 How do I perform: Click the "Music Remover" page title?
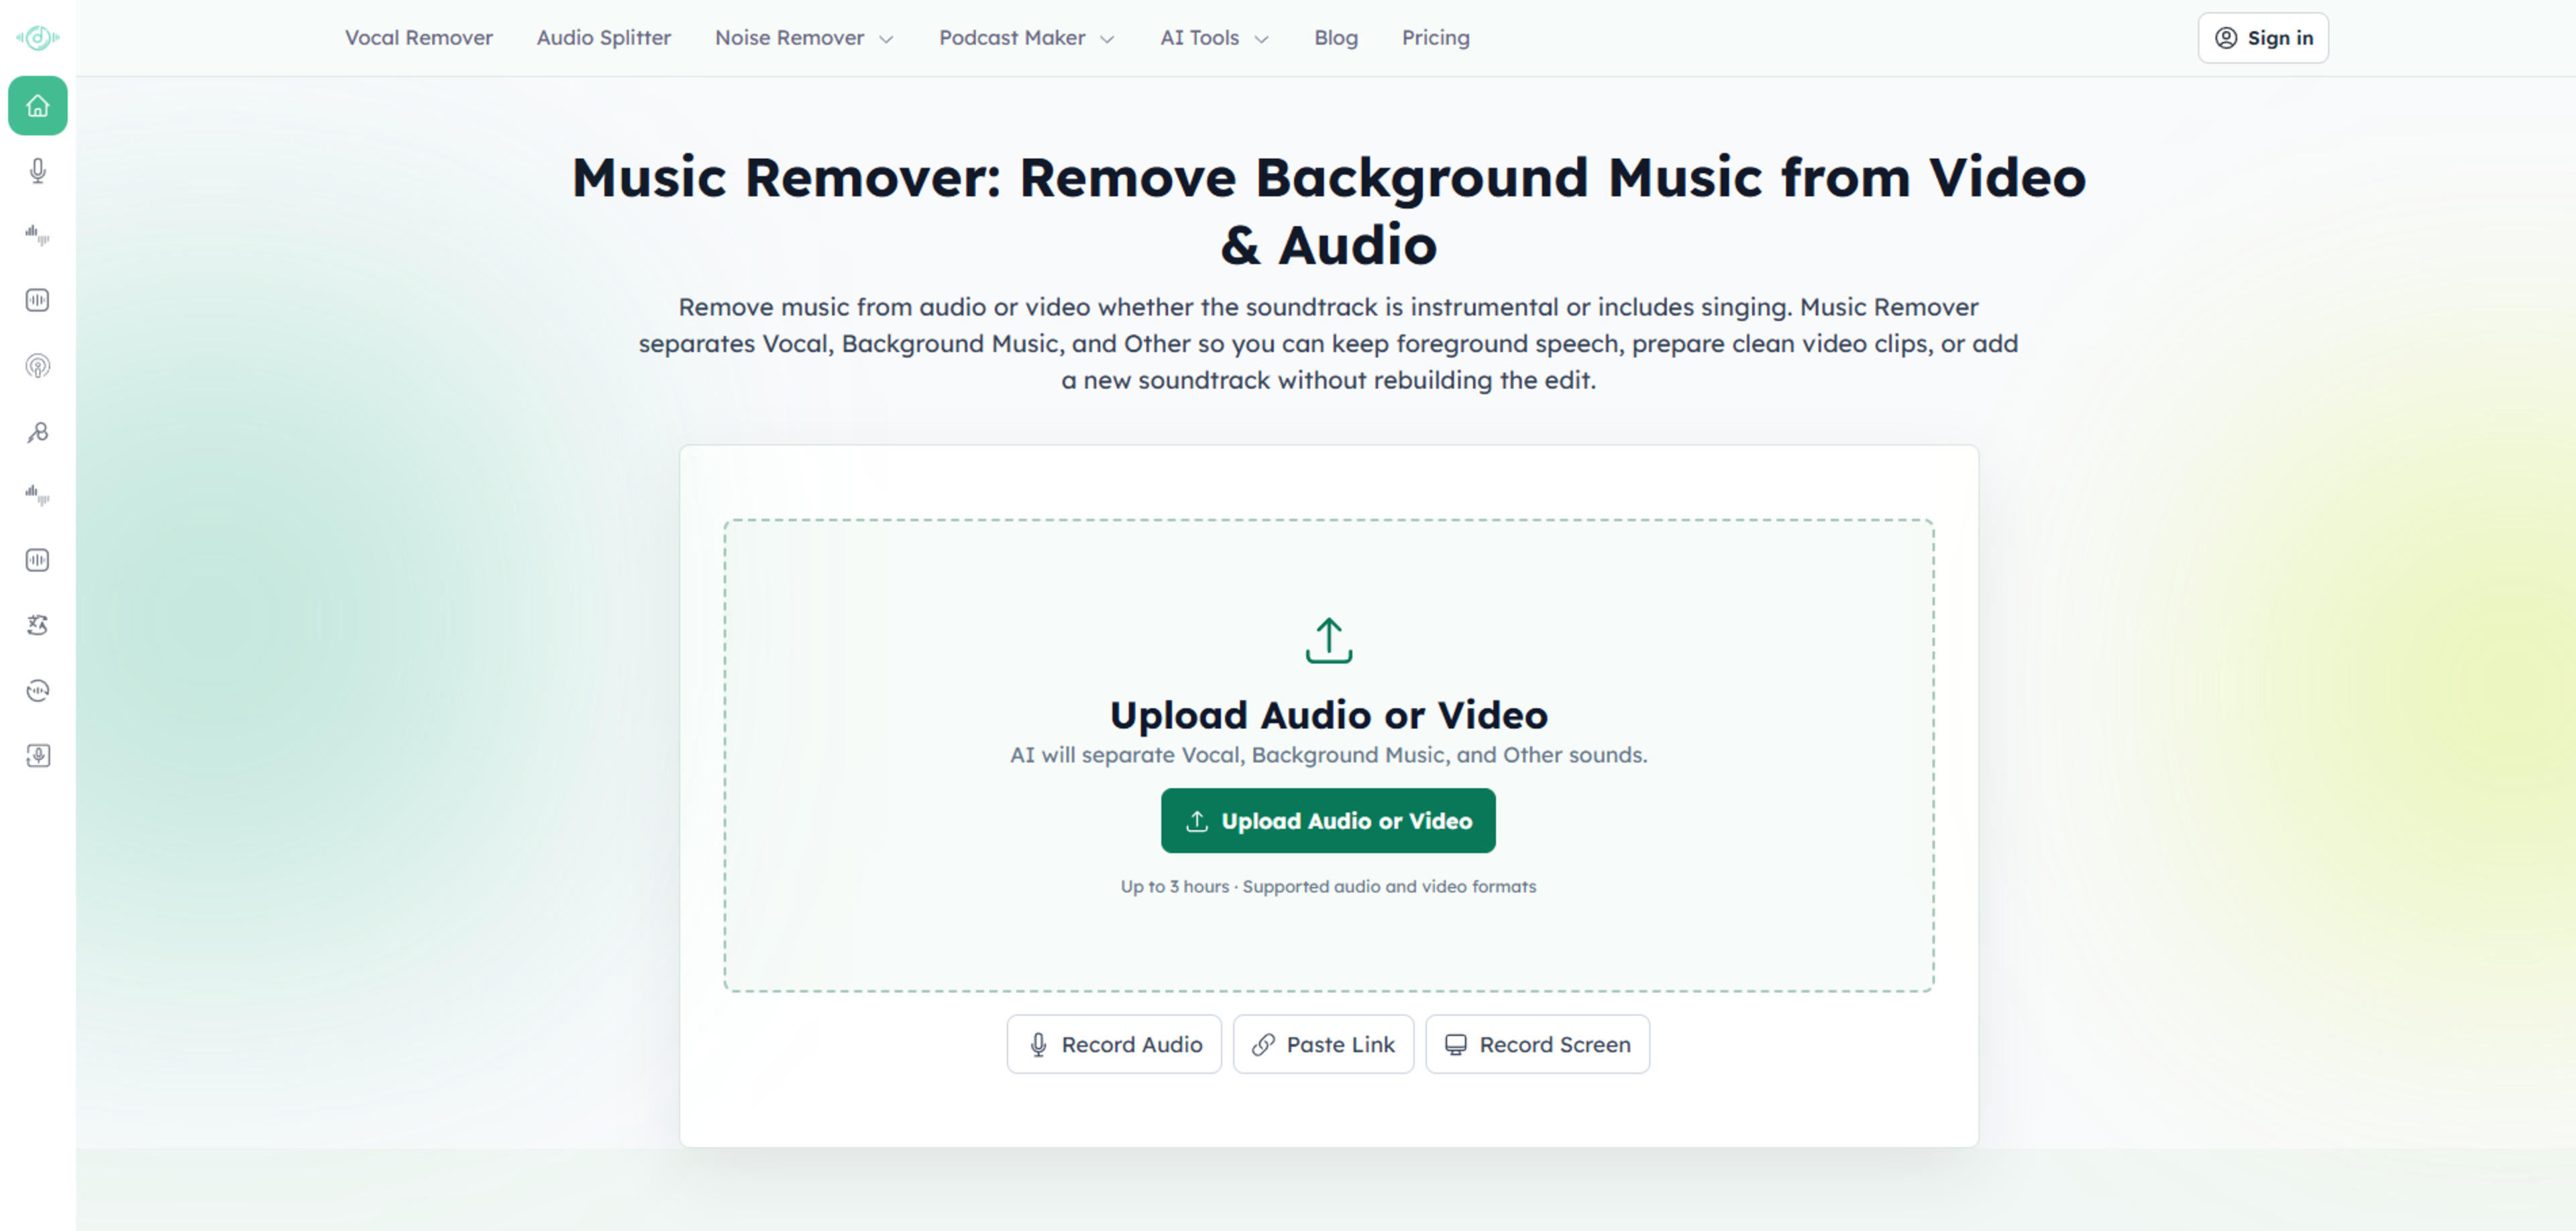[x=1329, y=211]
